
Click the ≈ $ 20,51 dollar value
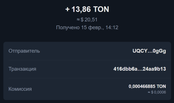tap(87, 20)
